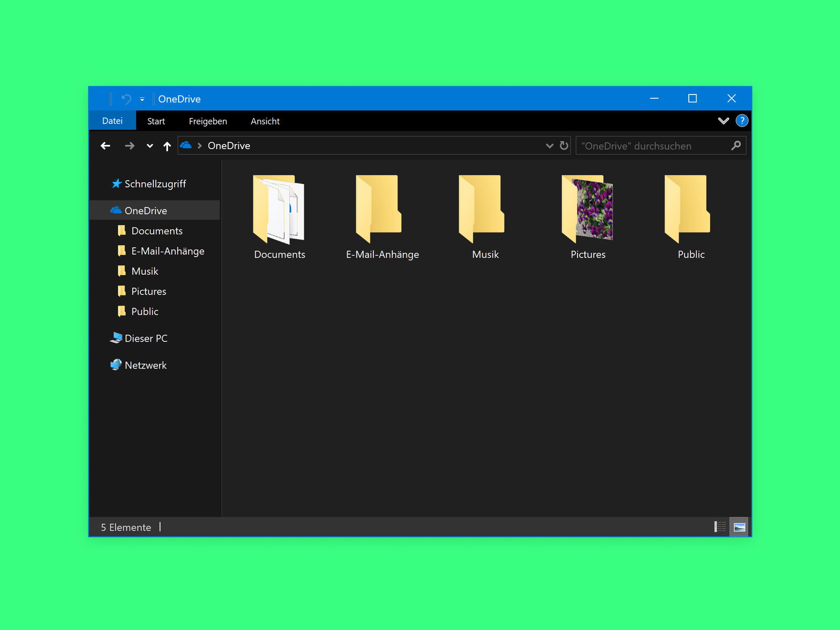Switch to large icons view in status bar
The width and height of the screenshot is (840, 630).
coord(739,527)
